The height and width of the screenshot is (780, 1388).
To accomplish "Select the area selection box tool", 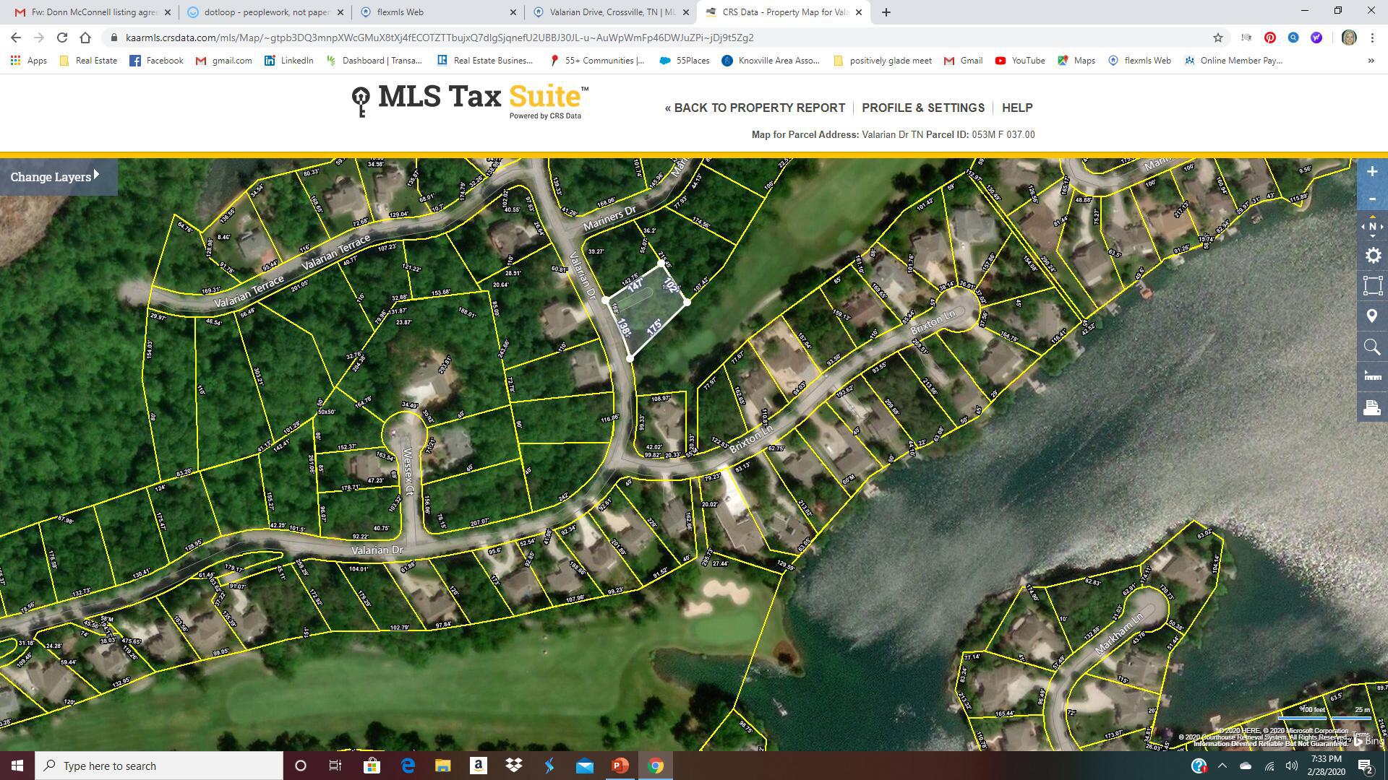I will tap(1372, 285).
